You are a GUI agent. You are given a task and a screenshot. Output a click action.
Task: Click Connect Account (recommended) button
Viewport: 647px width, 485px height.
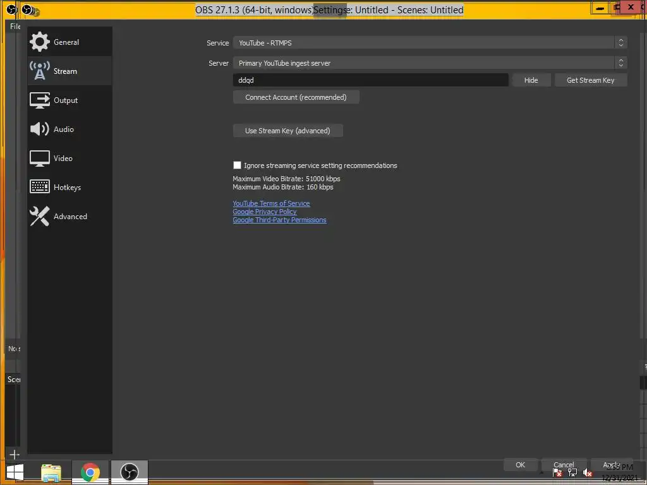click(296, 97)
